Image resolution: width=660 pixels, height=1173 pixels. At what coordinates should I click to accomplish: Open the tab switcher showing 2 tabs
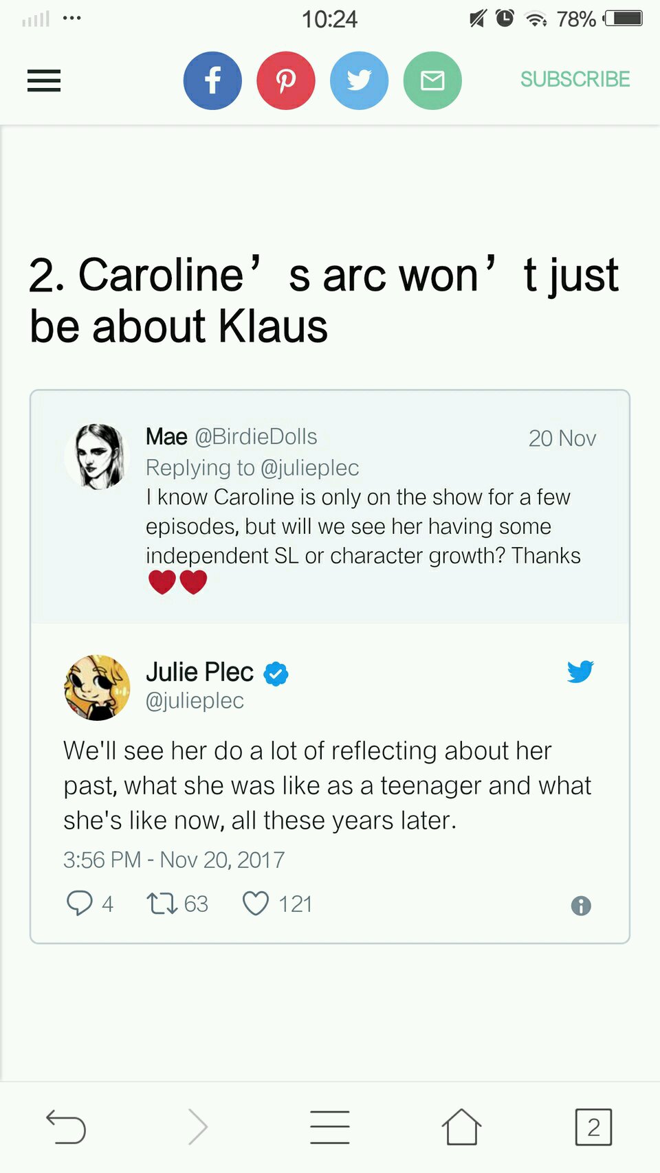point(593,1127)
